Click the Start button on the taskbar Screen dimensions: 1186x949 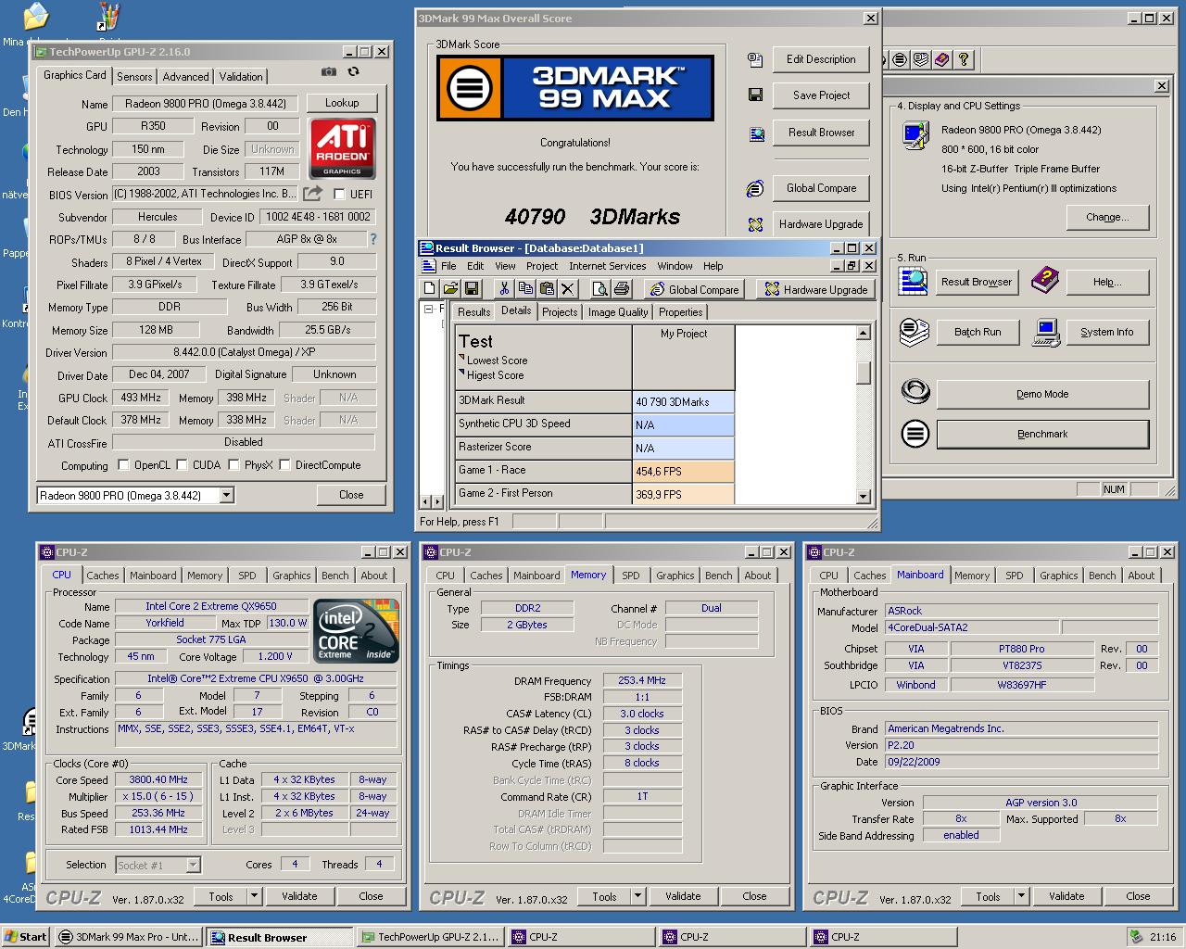(x=26, y=937)
